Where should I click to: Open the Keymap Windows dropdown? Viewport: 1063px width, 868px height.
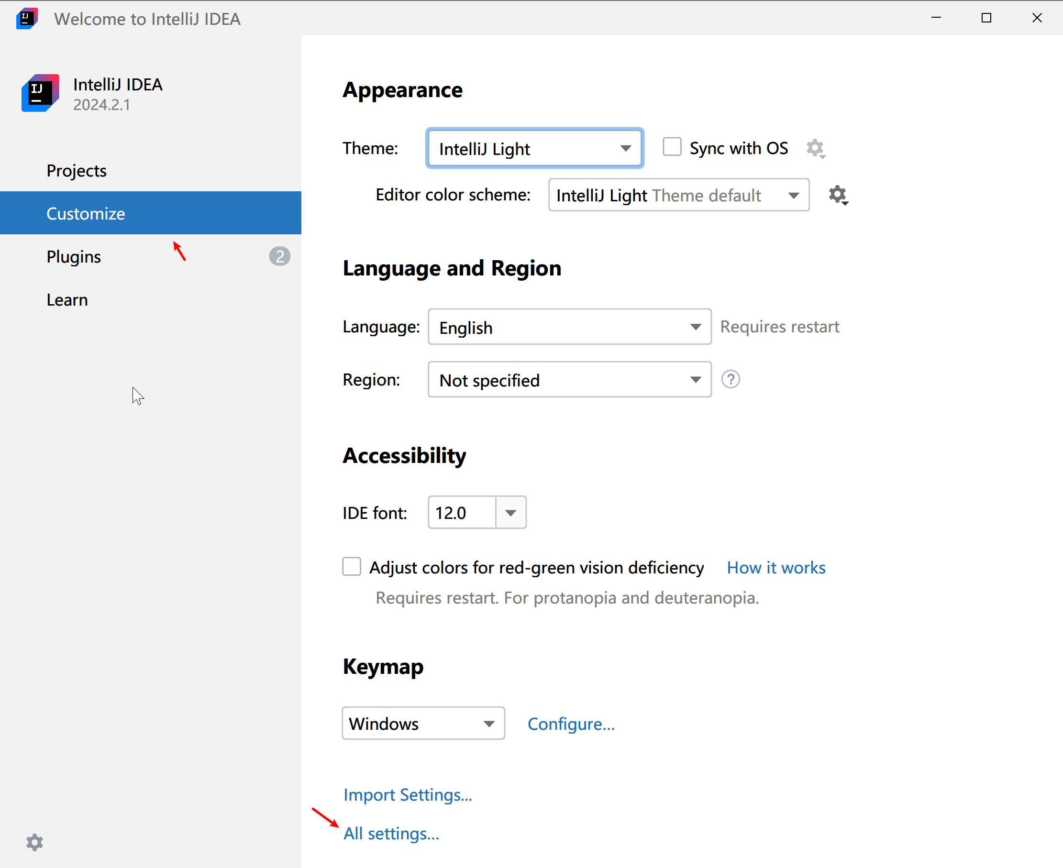[x=423, y=724]
